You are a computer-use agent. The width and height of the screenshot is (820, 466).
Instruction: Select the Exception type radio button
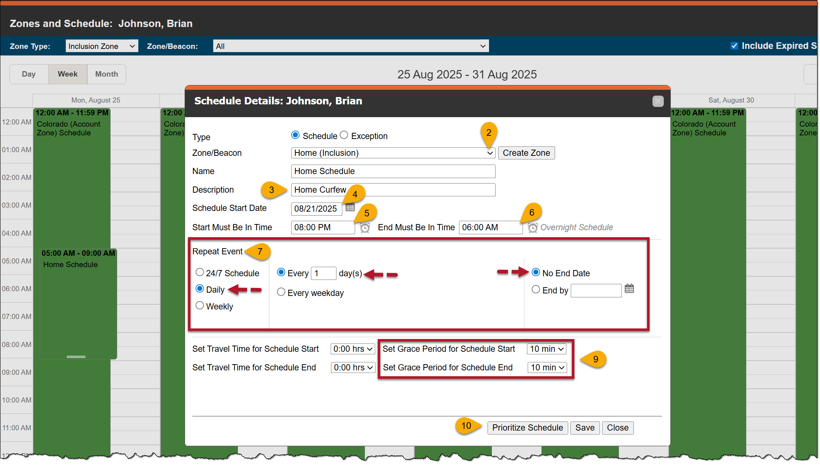click(x=344, y=135)
